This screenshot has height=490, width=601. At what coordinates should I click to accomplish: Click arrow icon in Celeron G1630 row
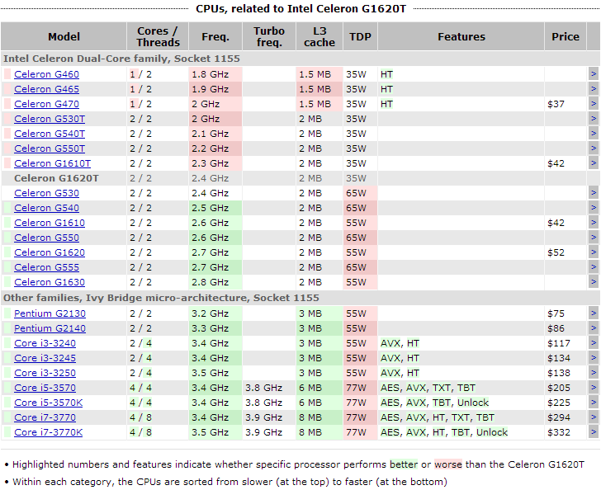(594, 282)
